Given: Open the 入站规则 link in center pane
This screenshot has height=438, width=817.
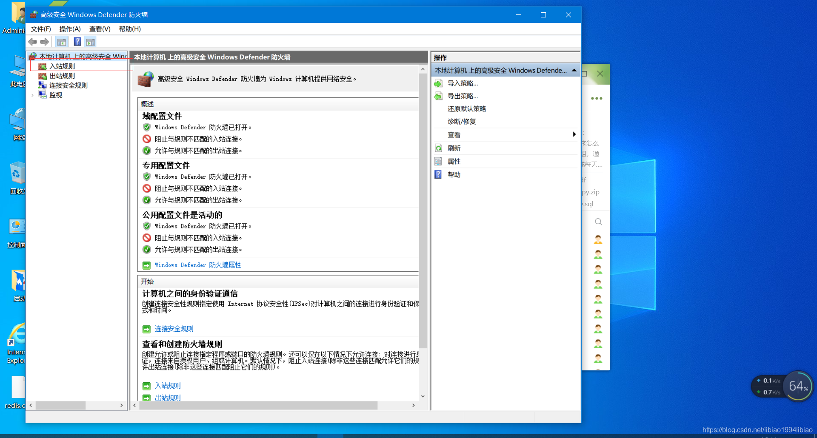Looking at the screenshot, I should [x=168, y=386].
